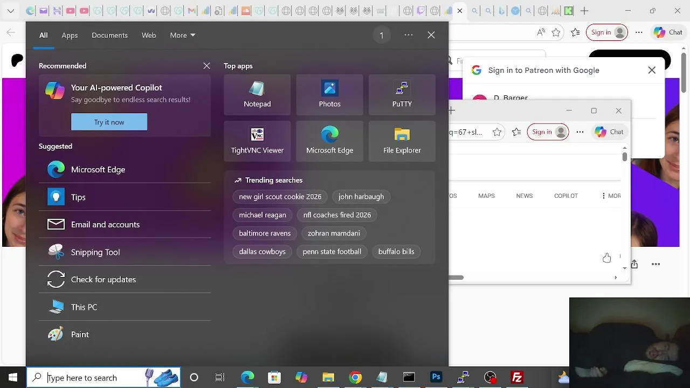Launch PuTTY from Top apps
The height and width of the screenshot is (388, 690).
[x=402, y=95]
